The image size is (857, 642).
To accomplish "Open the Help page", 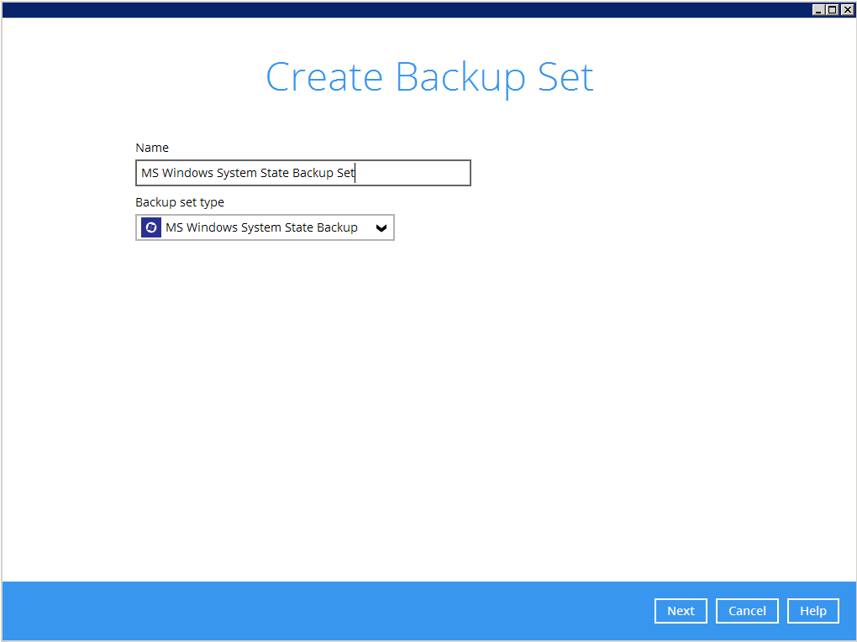I will (812, 611).
